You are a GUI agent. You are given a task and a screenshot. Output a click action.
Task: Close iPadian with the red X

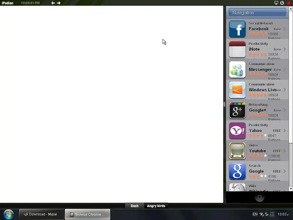[288, 3]
